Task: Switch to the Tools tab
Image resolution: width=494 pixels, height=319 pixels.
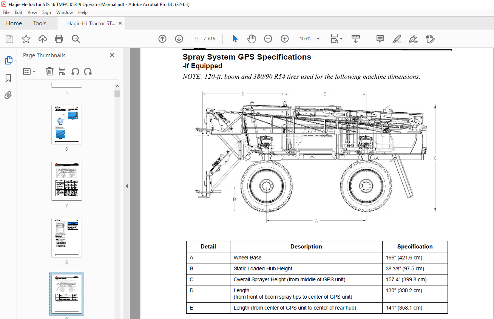Action: point(40,23)
